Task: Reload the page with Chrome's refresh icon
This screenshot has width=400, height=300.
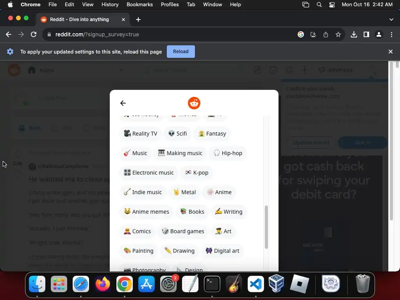Action: [34, 34]
